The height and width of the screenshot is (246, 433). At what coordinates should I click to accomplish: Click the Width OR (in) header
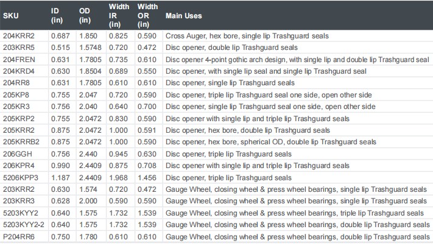148,15
